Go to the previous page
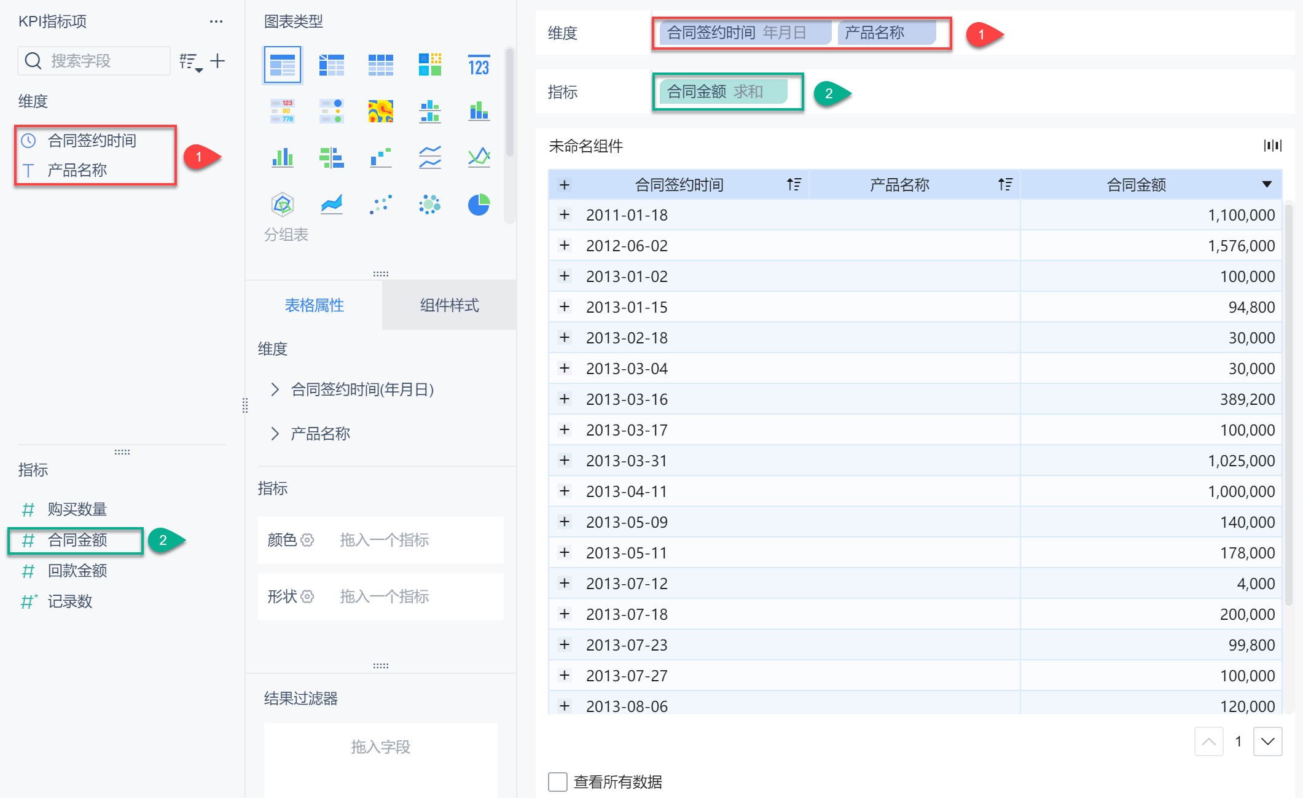1303x798 pixels. click(x=1208, y=741)
